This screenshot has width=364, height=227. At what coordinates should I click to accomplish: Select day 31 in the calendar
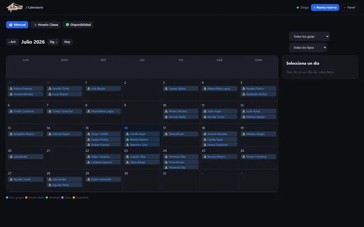pyautogui.click(x=181, y=180)
